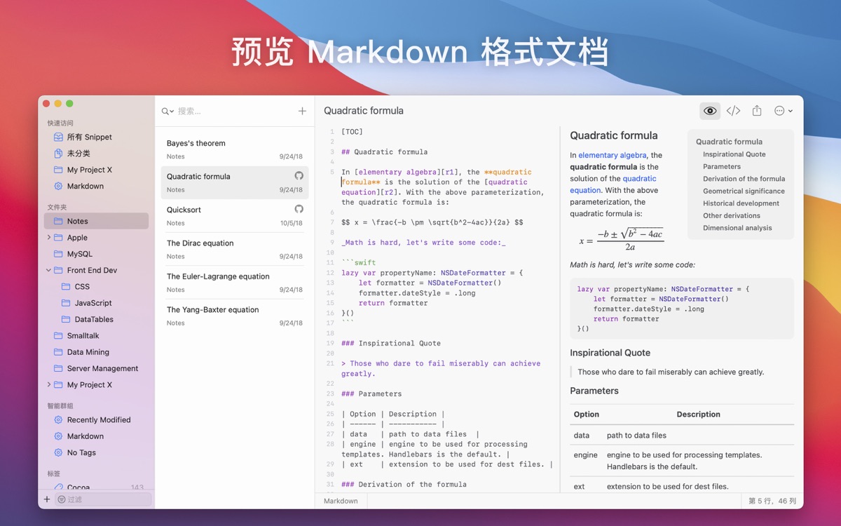
Task: Expand My Project X folder in the folders list
Action: (48, 384)
